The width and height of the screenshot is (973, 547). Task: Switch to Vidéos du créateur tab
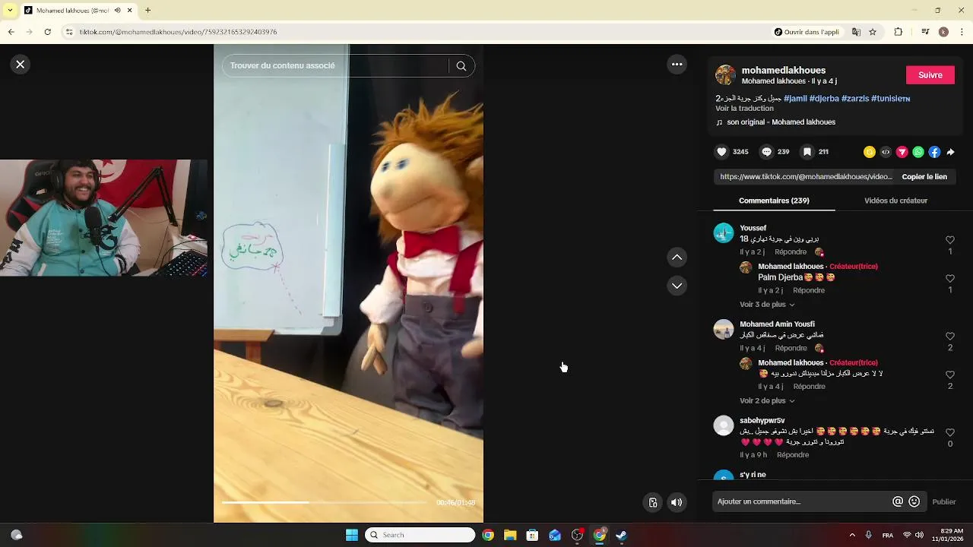tap(895, 201)
